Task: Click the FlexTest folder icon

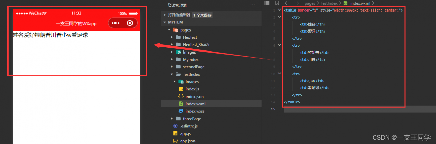Action: 178,37
